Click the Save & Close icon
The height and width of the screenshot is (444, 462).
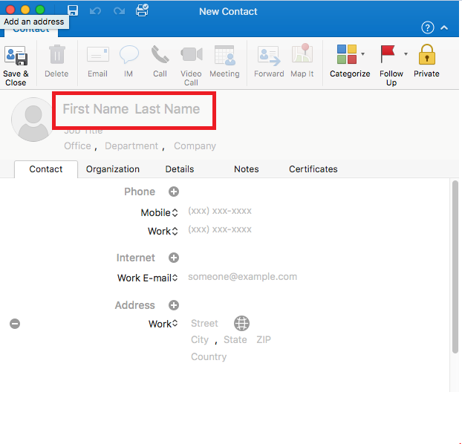tap(16, 56)
